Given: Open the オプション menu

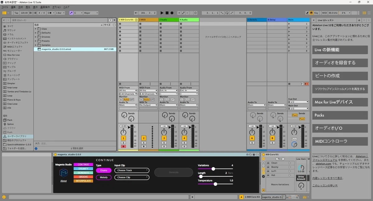Looking at the screenshot, I should pyautogui.click(x=57, y=7).
